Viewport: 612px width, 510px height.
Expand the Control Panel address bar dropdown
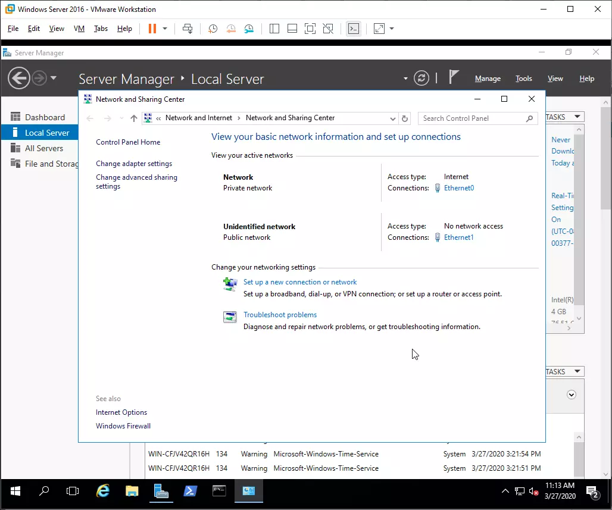(x=393, y=118)
